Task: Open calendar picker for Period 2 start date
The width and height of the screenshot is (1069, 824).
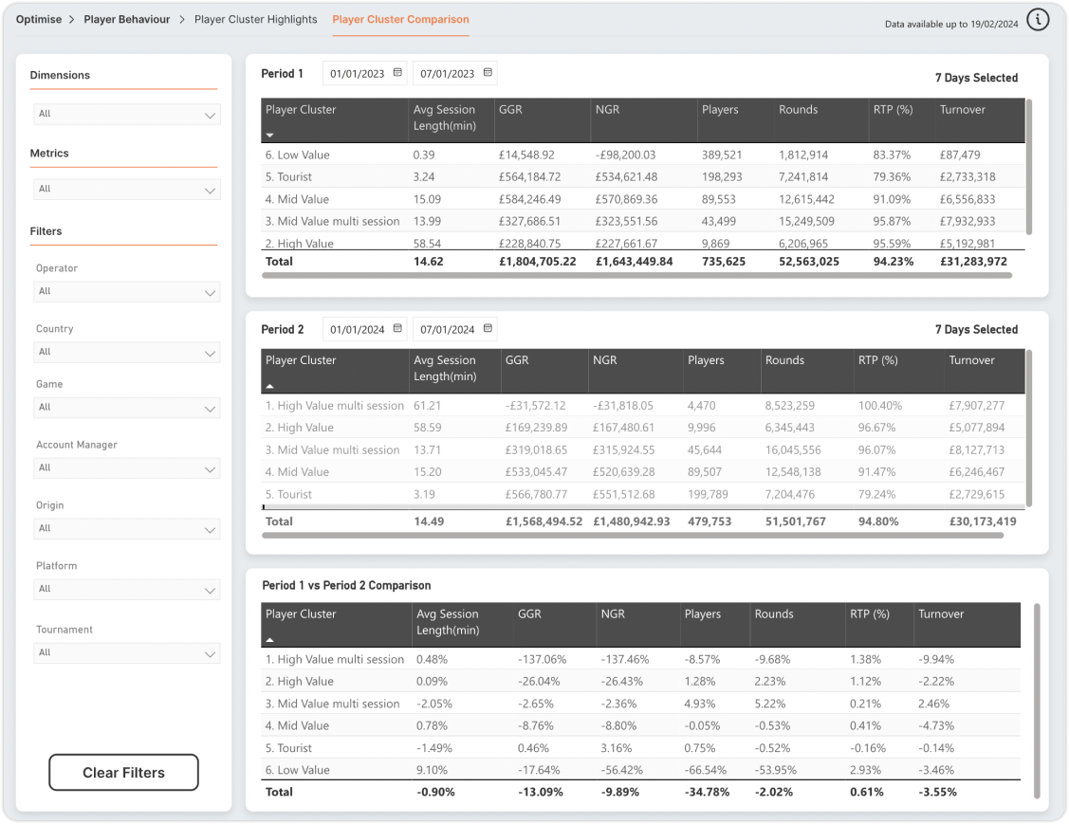Action: pos(397,329)
